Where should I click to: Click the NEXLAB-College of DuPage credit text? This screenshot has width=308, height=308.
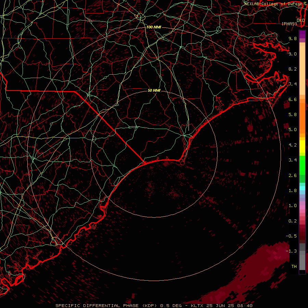tap(273, 4)
